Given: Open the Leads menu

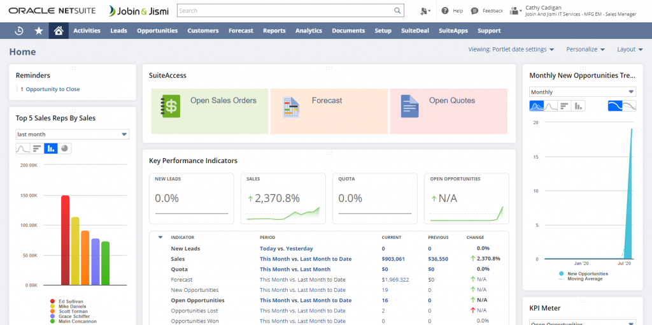Looking at the screenshot, I should [118, 31].
